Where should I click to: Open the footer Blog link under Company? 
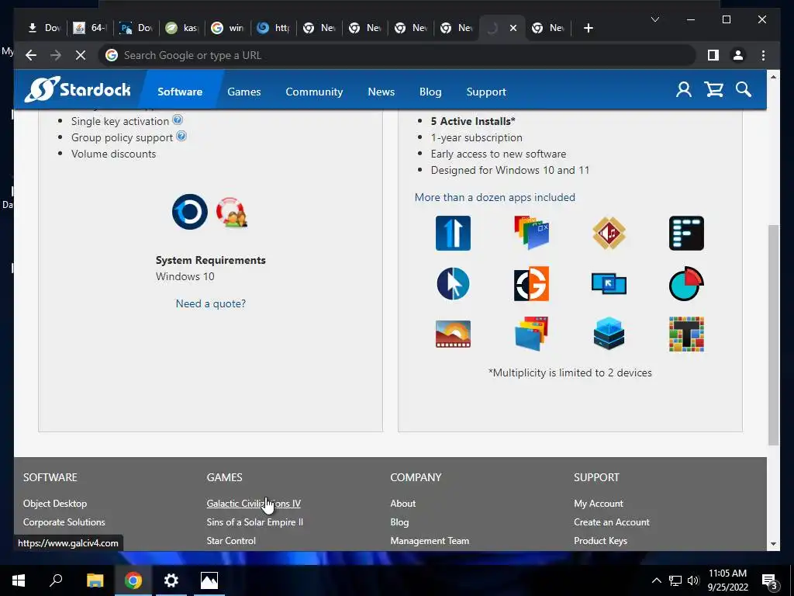tap(399, 522)
